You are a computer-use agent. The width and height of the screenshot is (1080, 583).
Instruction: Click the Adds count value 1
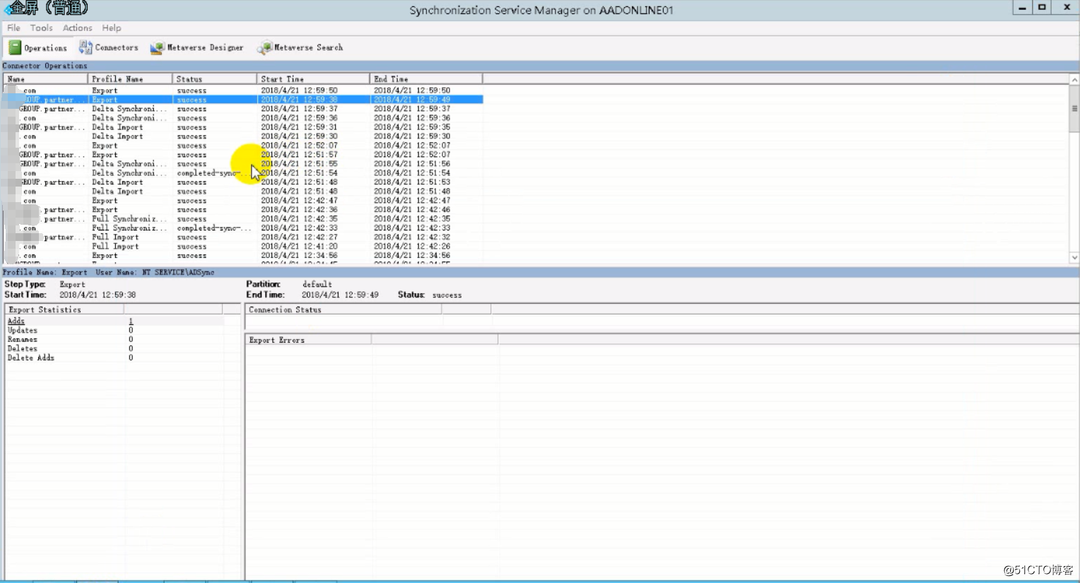[x=131, y=321]
